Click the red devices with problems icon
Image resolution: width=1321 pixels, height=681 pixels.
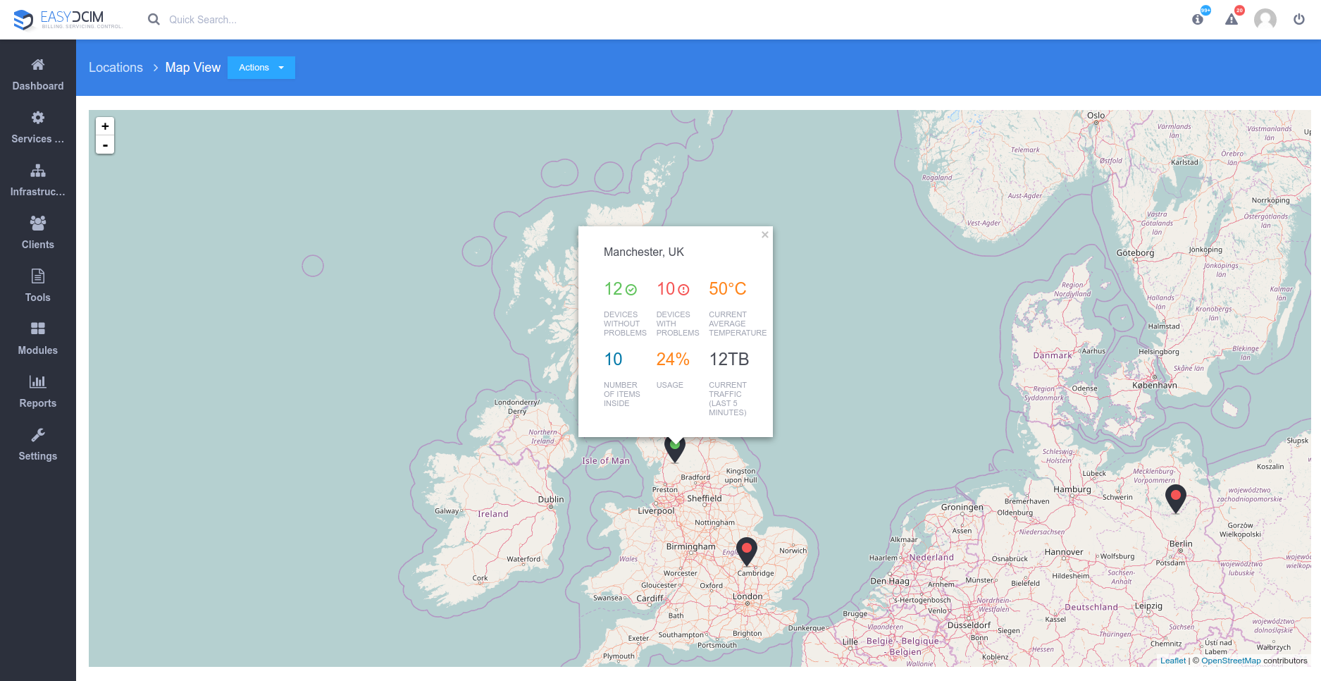(x=683, y=290)
